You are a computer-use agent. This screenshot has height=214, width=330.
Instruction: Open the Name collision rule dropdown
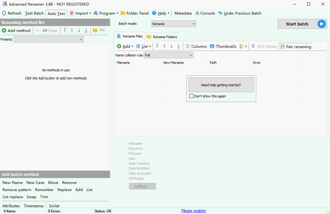[169, 55]
